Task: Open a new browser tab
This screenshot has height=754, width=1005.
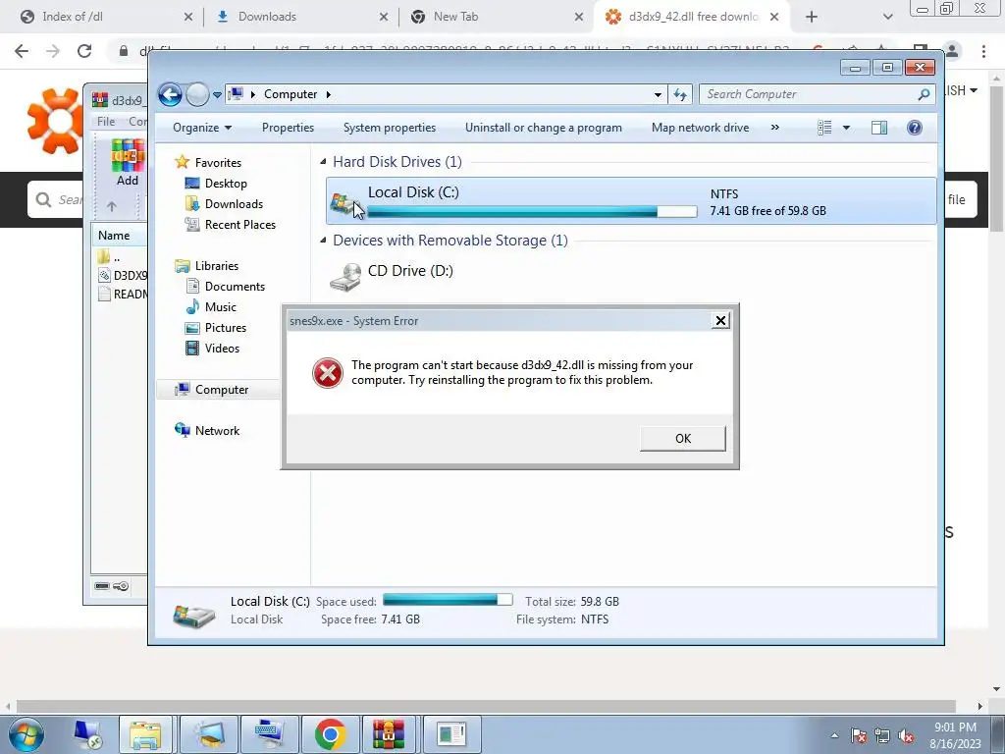Action: point(812,18)
